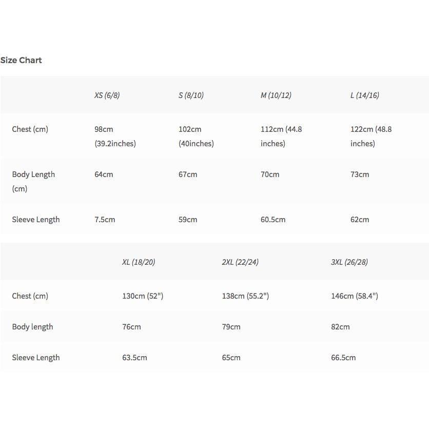This screenshot has width=429, height=429.
Task: Select the 112cm (44.8 inches) cell
Action: click(281, 136)
